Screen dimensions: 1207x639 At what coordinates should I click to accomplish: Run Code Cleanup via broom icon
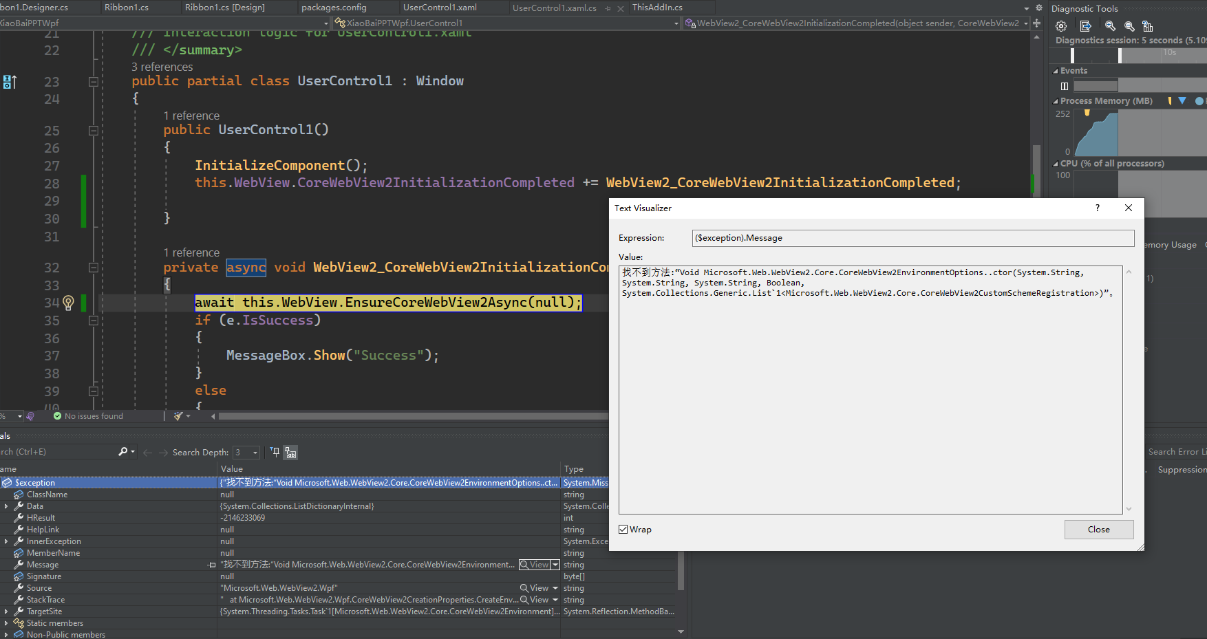pyautogui.click(x=177, y=415)
